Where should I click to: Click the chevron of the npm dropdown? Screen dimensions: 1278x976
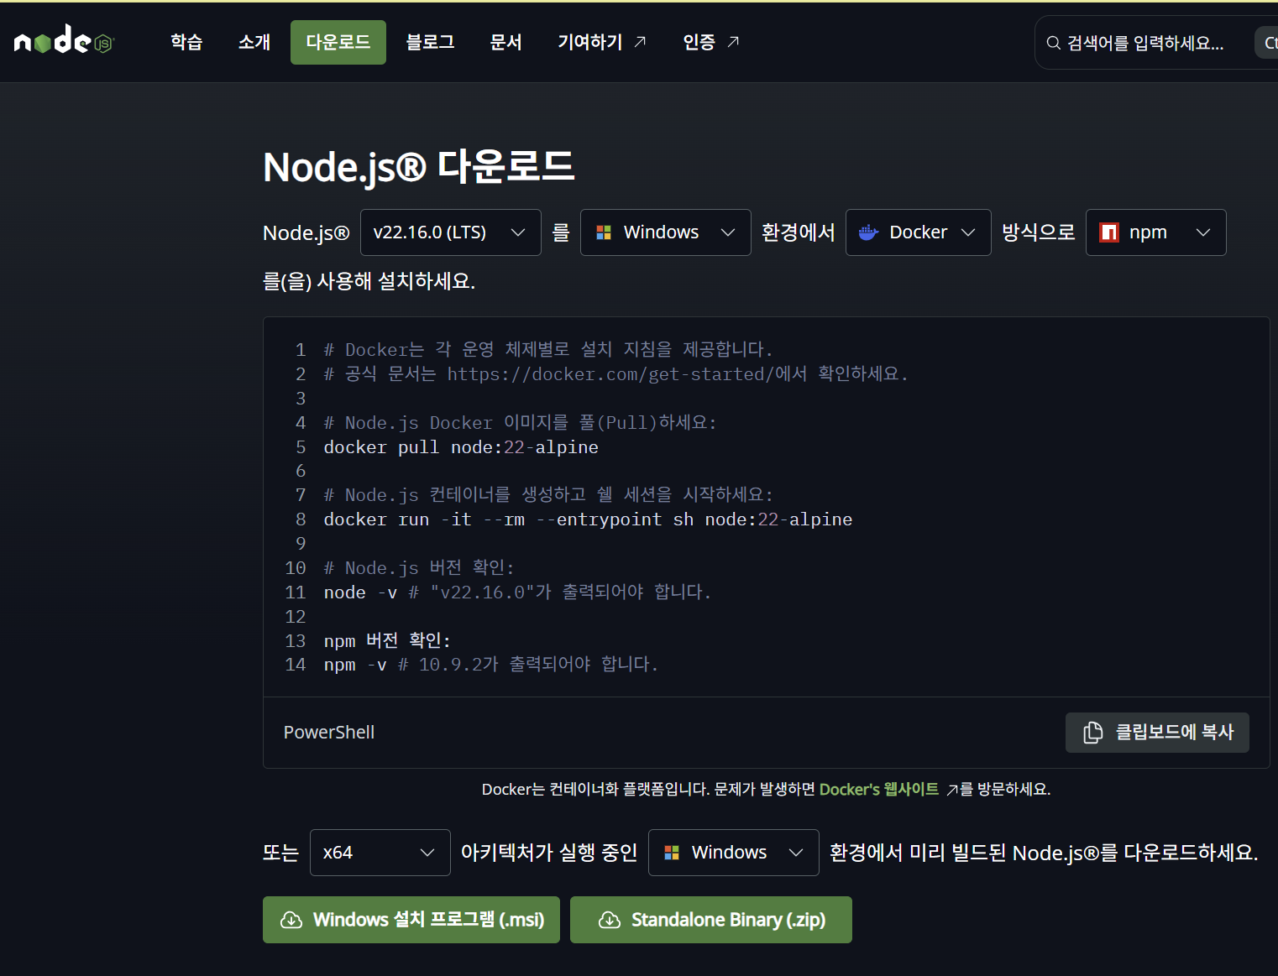[x=1203, y=232]
